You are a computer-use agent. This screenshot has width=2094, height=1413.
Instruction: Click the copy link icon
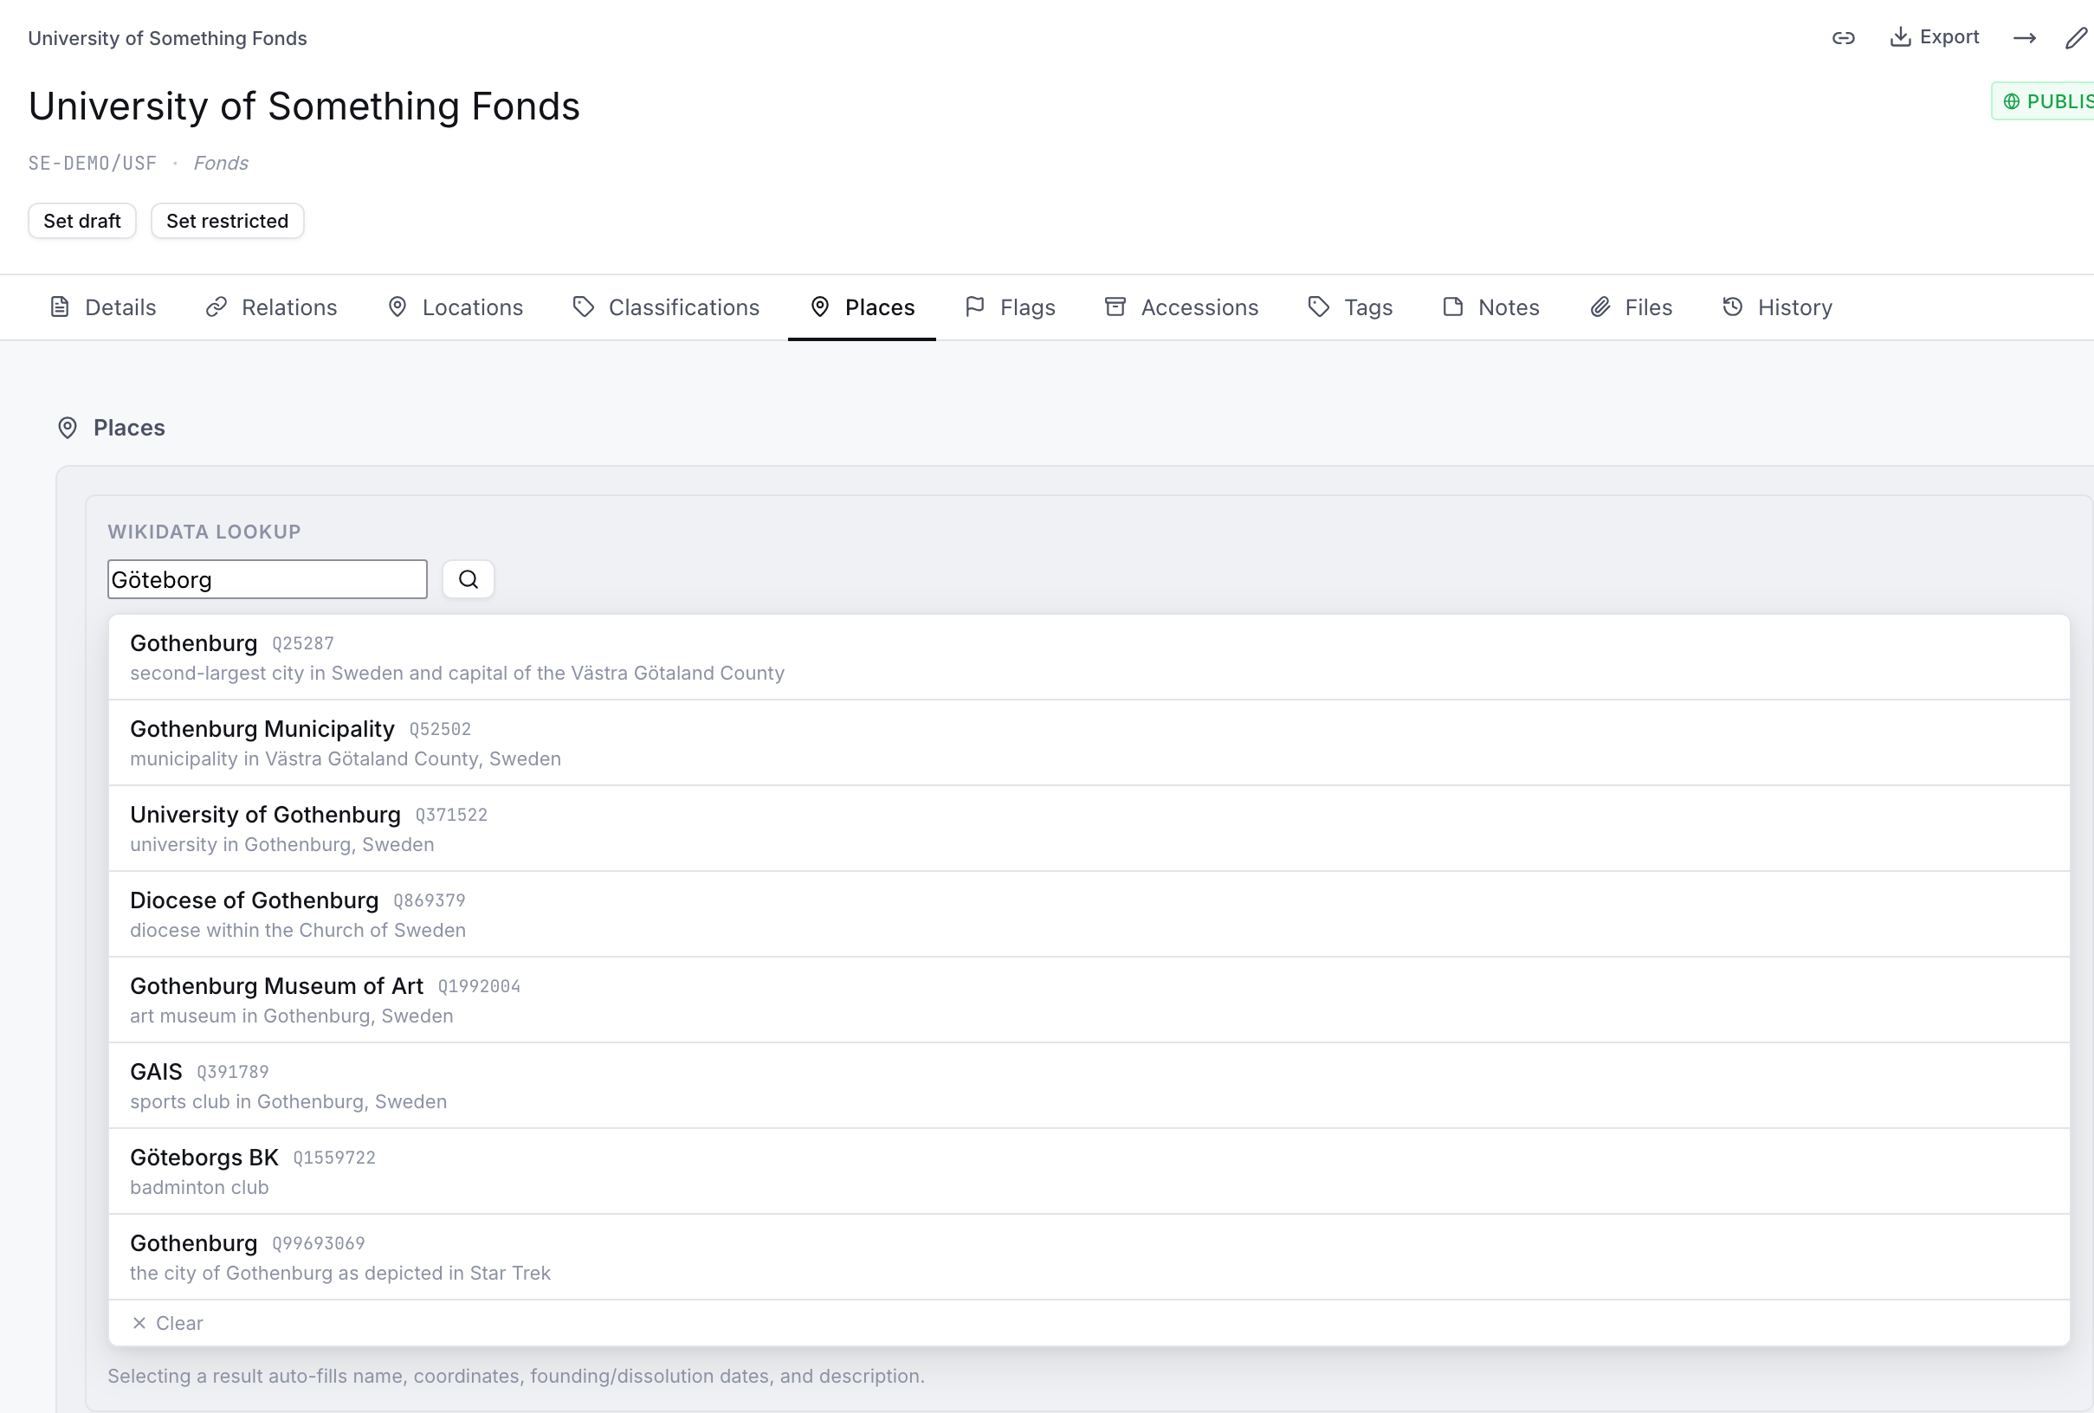1843,38
